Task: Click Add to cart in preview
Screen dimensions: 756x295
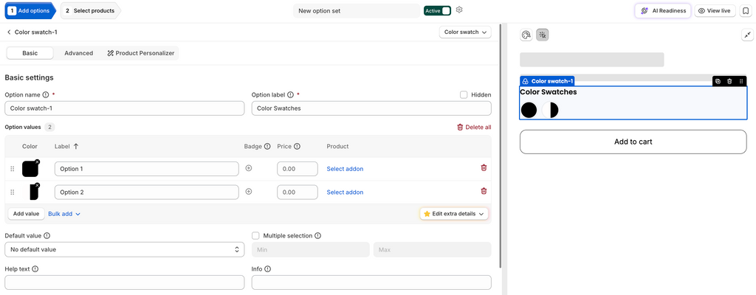Action: pyautogui.click(x=633, y=142)
